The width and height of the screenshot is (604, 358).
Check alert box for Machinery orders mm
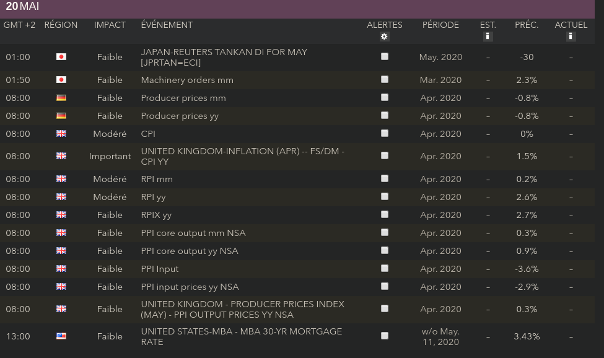click(385, 79)
